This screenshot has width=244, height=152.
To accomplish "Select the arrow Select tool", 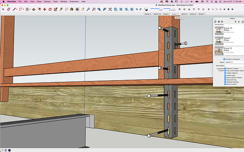I will tap(3, 10).
